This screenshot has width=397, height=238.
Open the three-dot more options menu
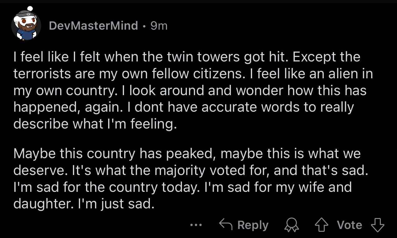[196, 225]
